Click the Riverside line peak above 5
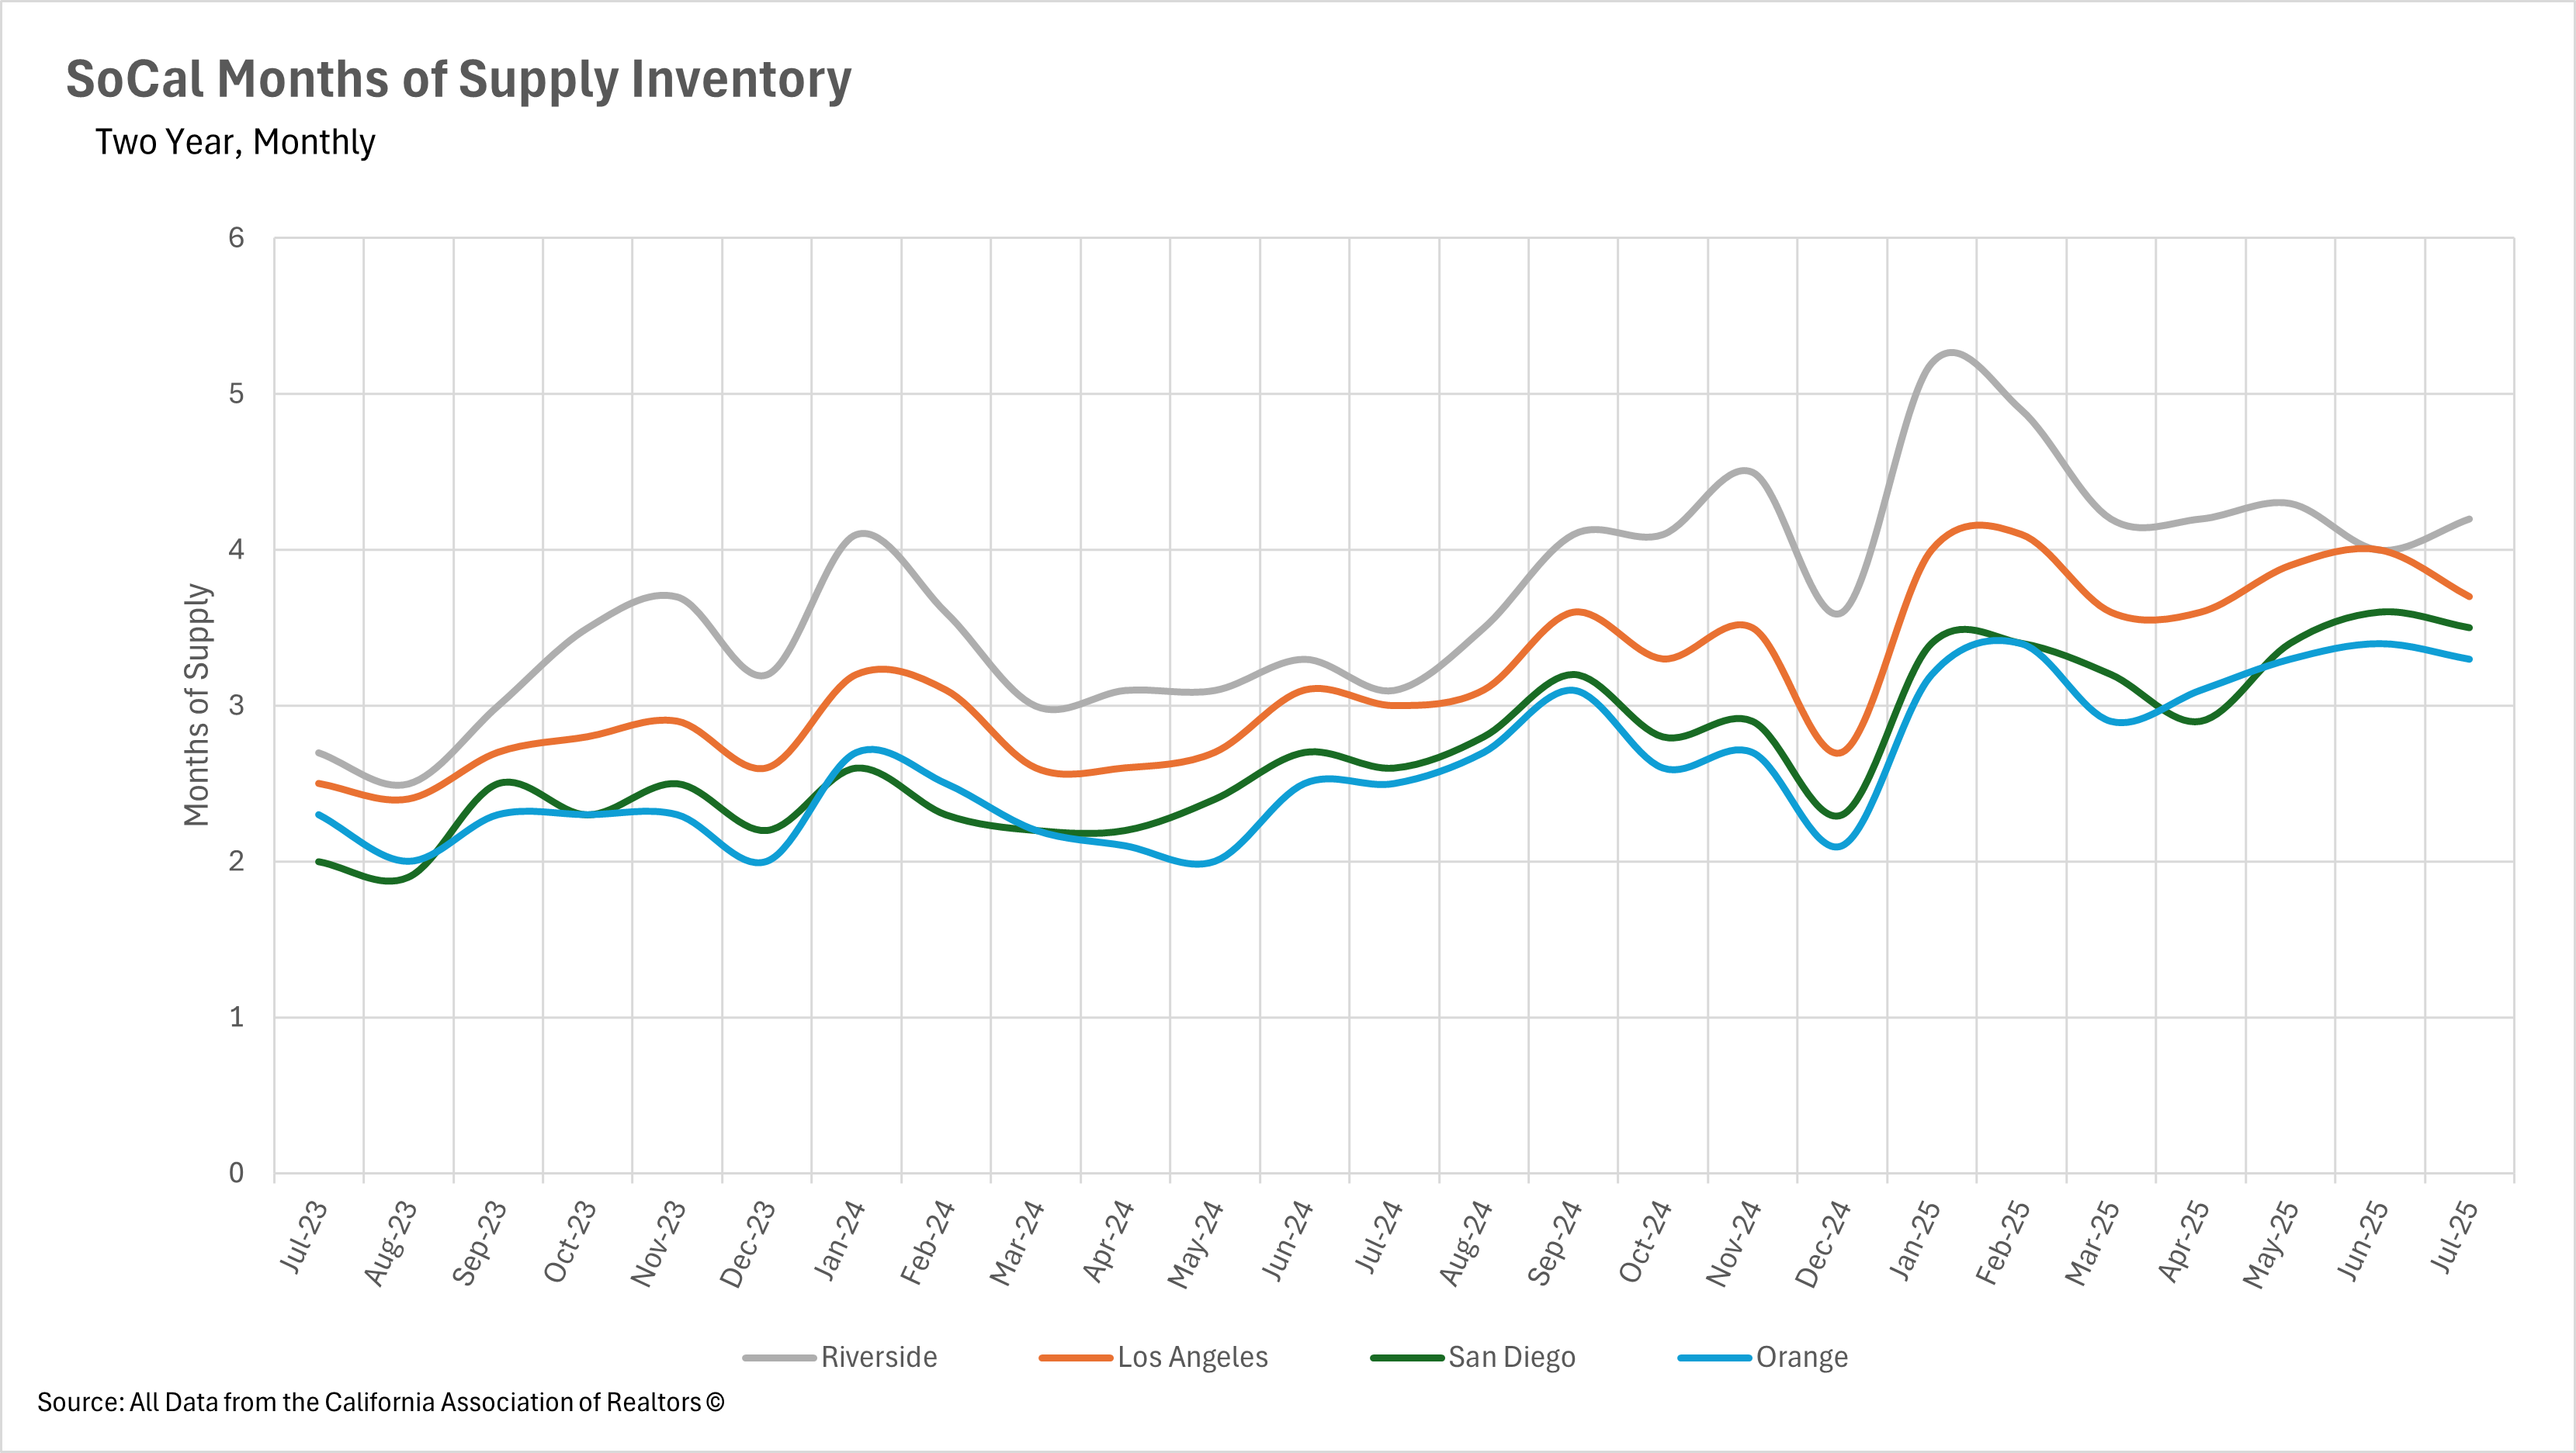2576x1453 pixels. point(1951,353)
